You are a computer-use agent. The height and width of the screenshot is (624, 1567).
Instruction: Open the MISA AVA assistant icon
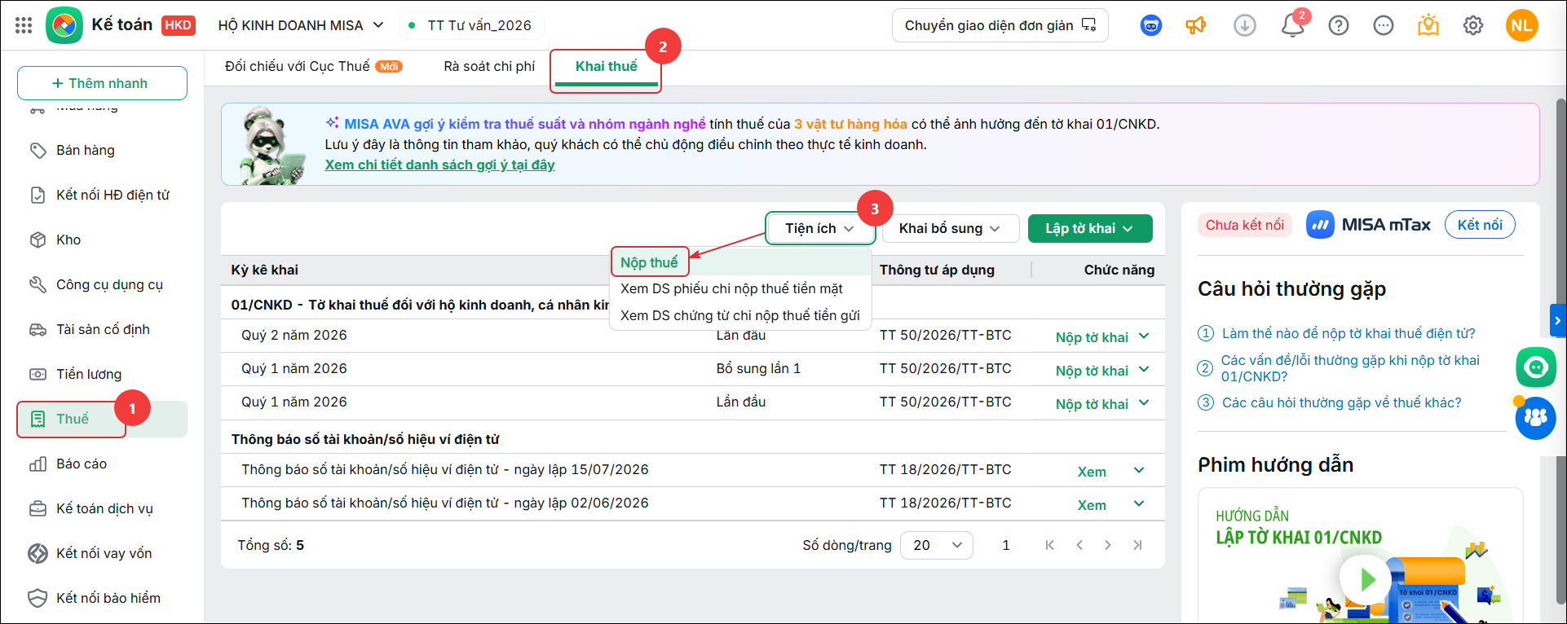[x=1151, y=26]
